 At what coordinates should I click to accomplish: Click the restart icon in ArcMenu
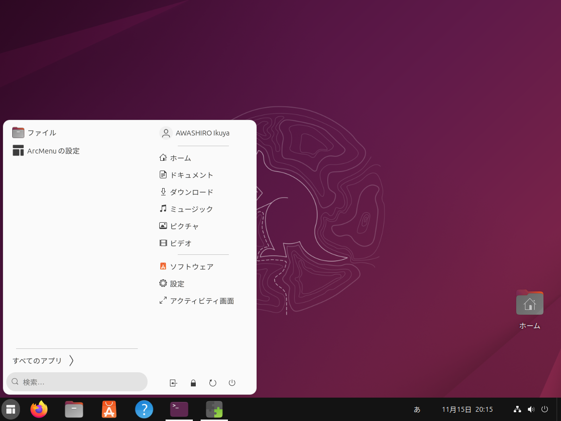[212, 383]
